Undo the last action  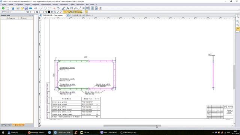[31, 8]
